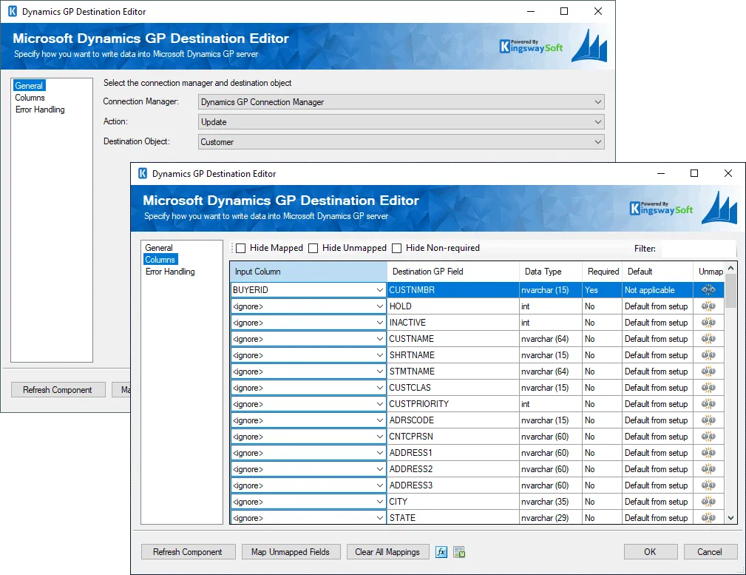Click the unmap icon for CUSTNAME row
746x575 pixels.
708,339
